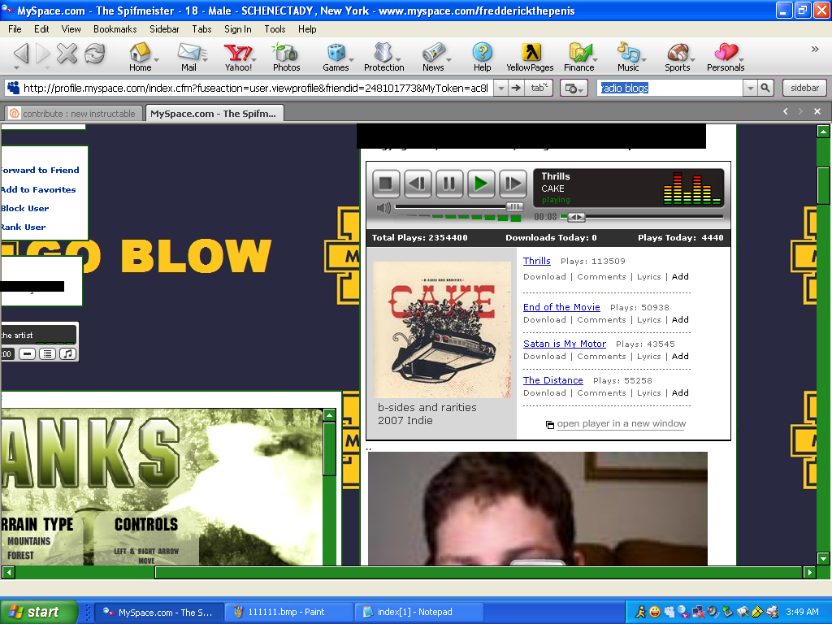This screenshot has height=624, width=832.
Task: Open the News newspaper icon
Action: tap(433, 58)
